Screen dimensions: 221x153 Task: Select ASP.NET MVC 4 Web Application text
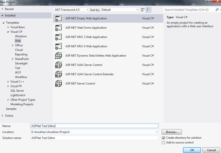click(86, 46)
